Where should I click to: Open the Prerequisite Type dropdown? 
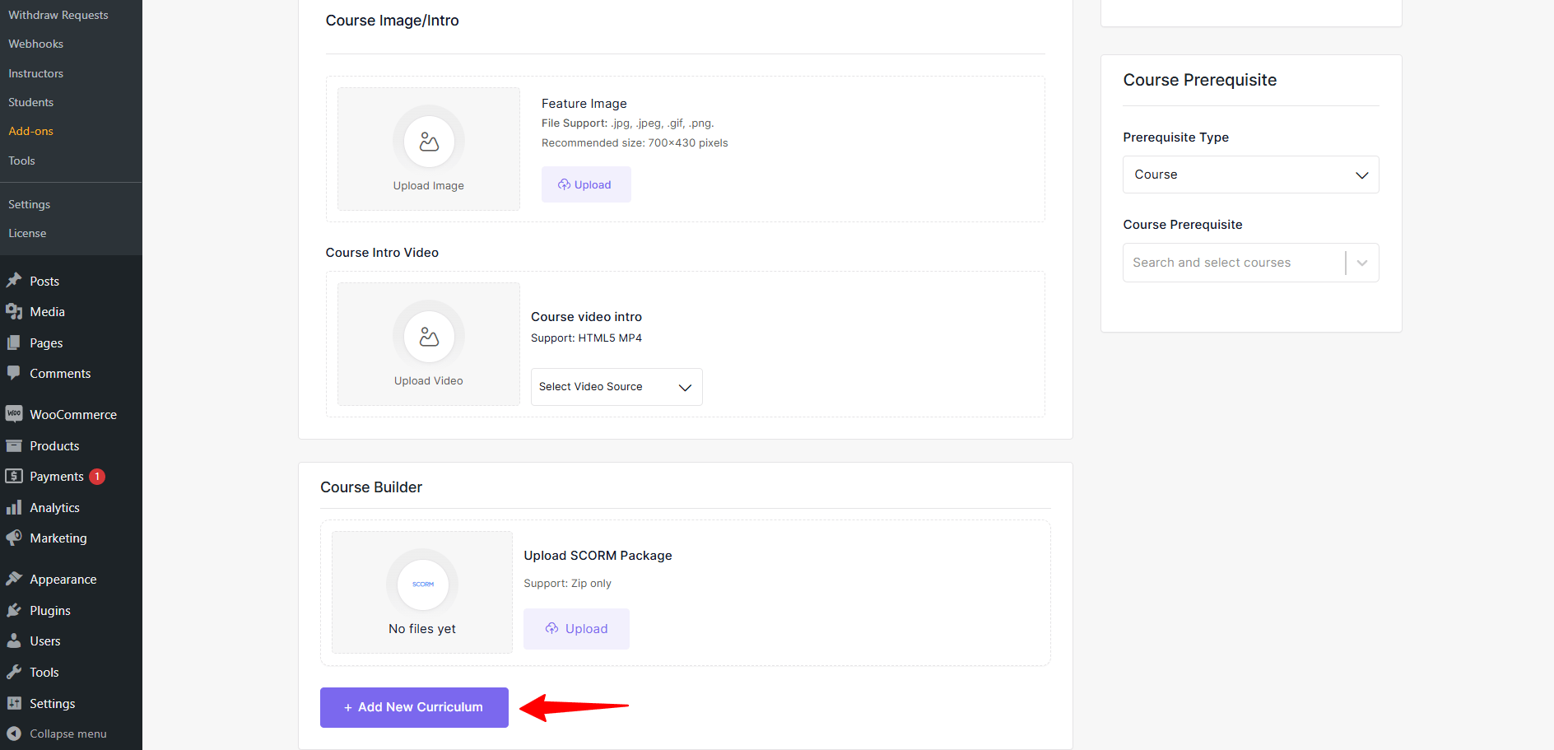pyautogui.click(x=1249, y=175)
